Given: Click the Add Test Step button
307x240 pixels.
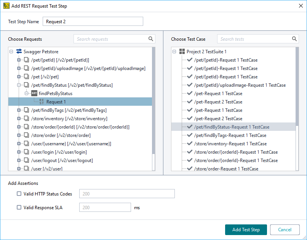Looking at the screenshot, I should 246,230.
